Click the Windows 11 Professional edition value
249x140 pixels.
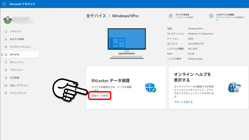point(200,34)
